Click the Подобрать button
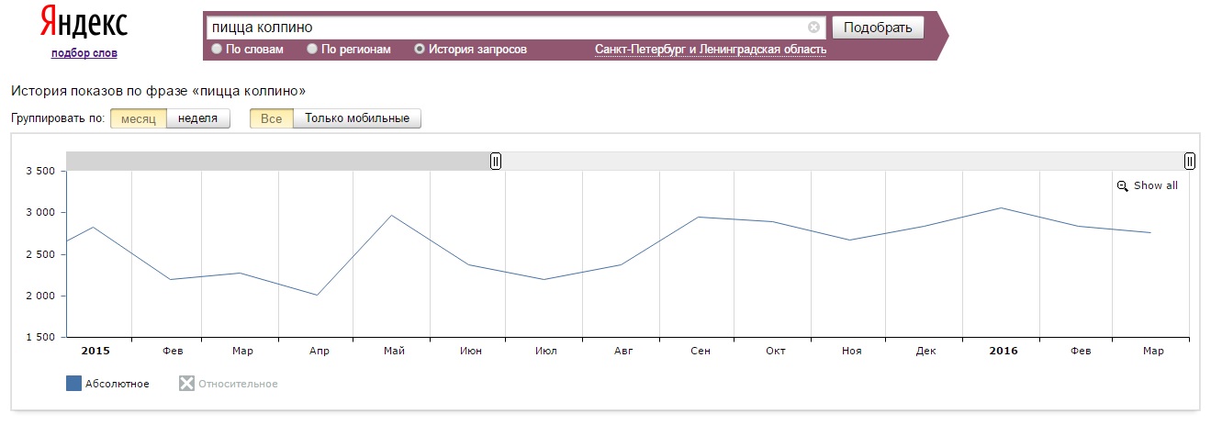 [878, 28]
